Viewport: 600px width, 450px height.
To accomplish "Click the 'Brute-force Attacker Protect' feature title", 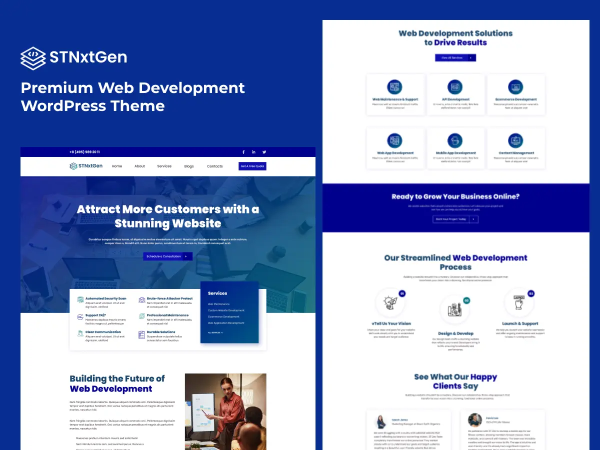I will 169,298.
